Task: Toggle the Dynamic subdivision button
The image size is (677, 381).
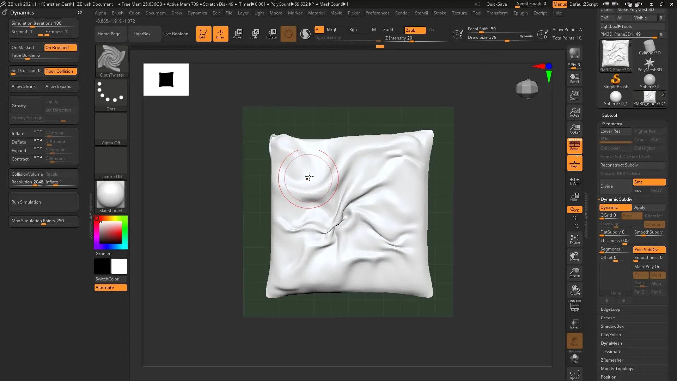Action: click(x=615, y=207)
